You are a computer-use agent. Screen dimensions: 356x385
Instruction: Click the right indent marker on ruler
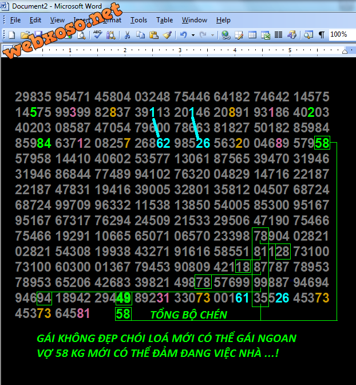344,51
